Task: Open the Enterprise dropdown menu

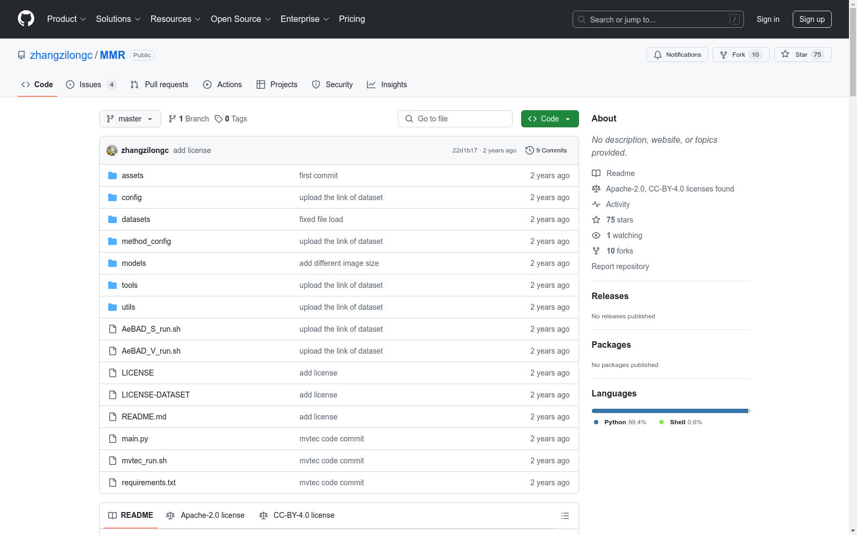Action: click(x=305, y=19)
